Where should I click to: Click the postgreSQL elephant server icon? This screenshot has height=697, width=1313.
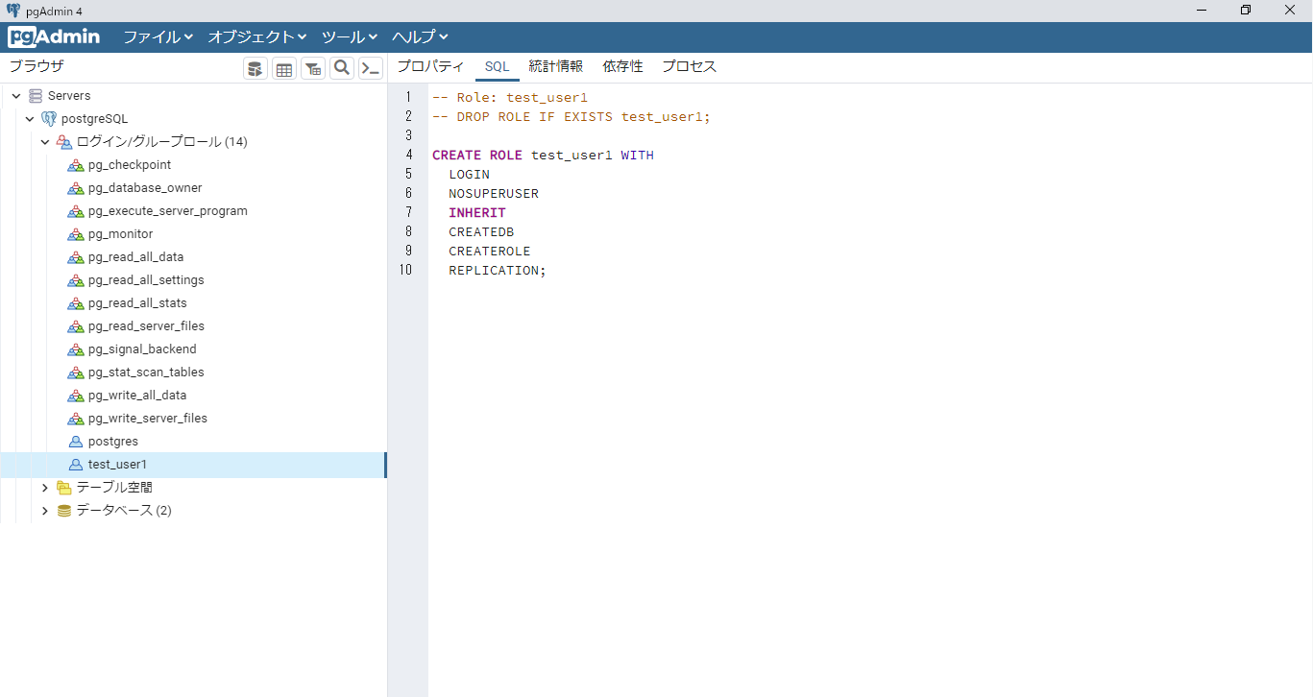49,119
